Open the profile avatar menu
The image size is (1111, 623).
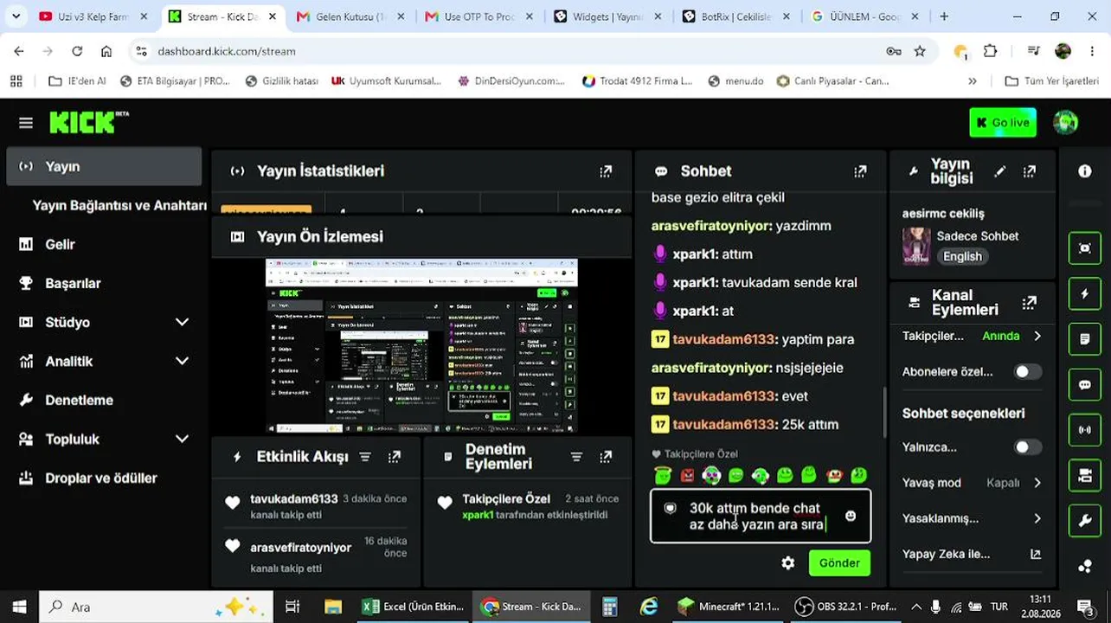(1065, 123)
